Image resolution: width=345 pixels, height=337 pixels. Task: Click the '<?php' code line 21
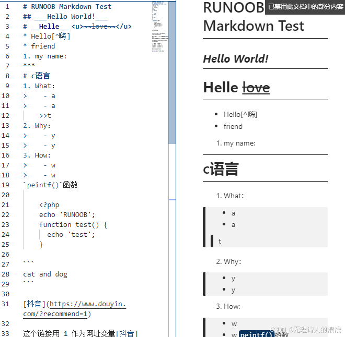[49, 205]
